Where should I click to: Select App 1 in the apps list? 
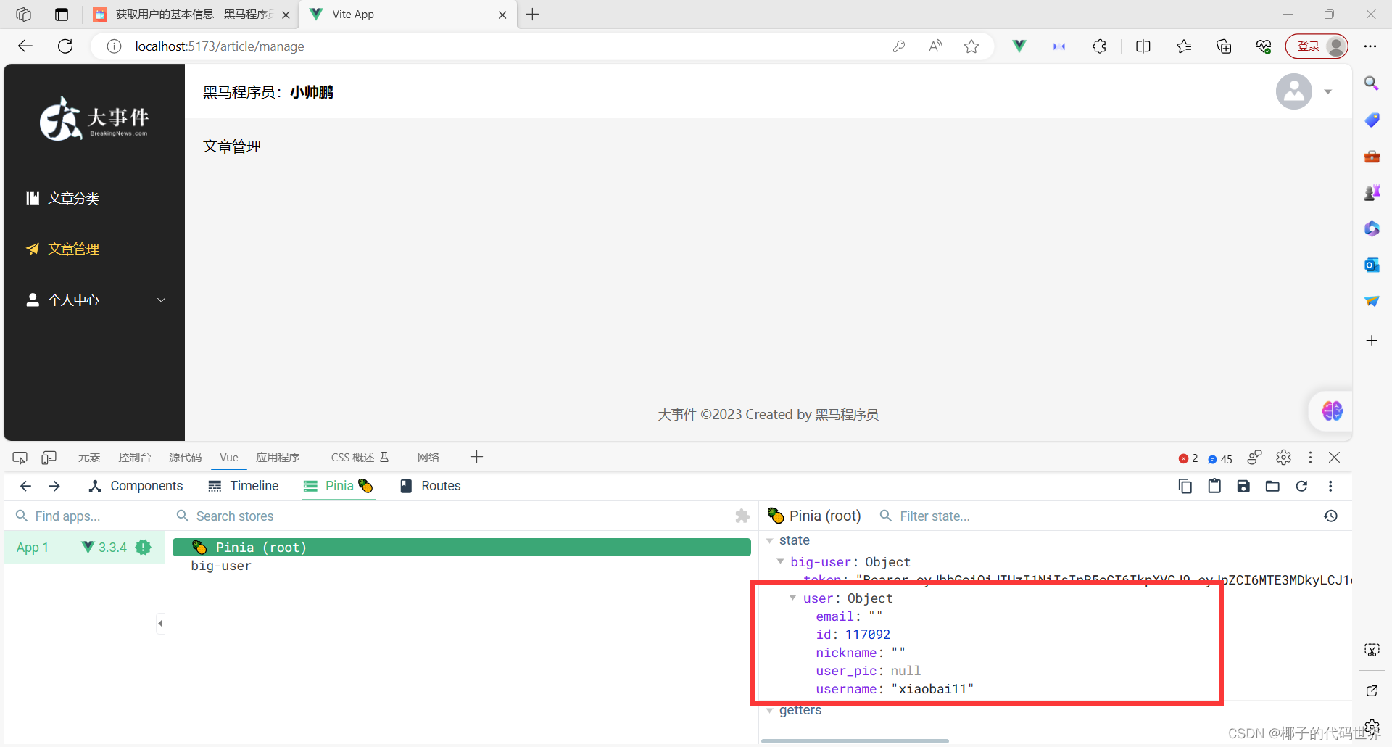(x=84, y=548)
